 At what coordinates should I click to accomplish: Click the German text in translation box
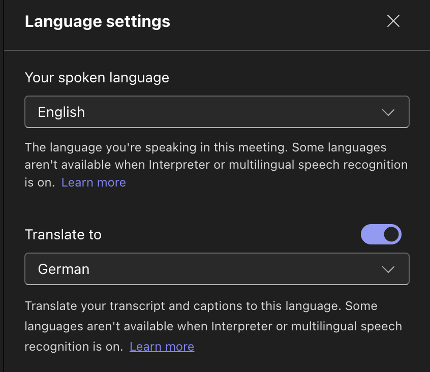pos(64,269)
